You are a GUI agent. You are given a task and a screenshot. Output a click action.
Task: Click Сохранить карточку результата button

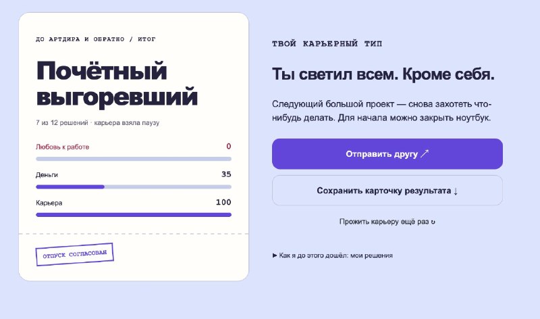(387, 191)
